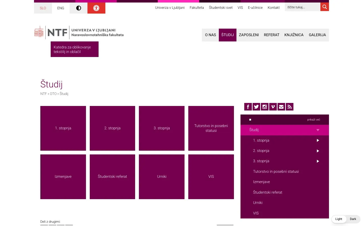
Task: Click the NTF faculty logo
Action: coord(79,32)
